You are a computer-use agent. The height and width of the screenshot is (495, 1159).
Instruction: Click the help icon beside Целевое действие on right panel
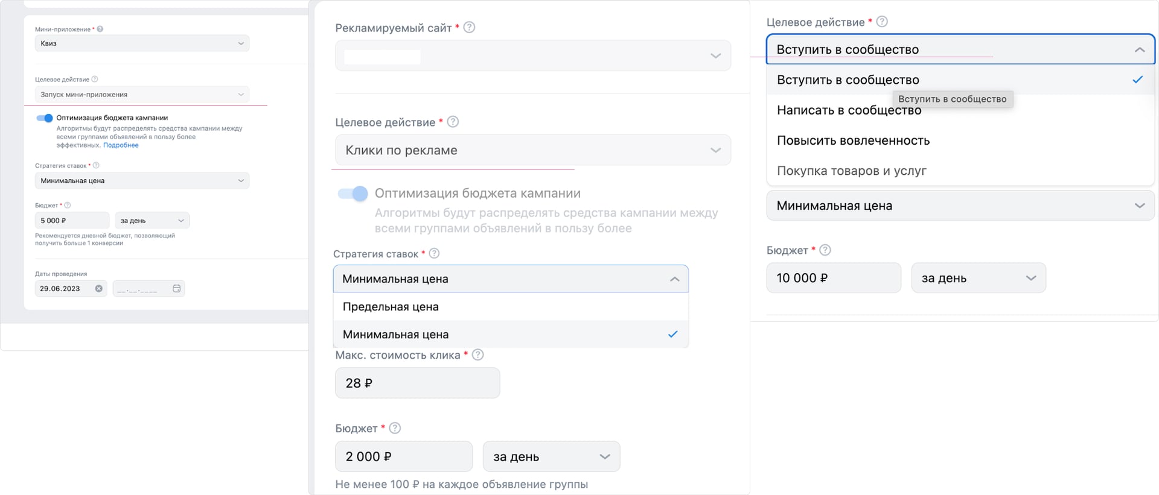point(882,20)
